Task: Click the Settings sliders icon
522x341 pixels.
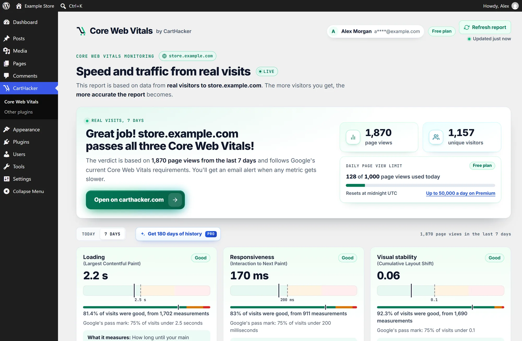Action: [x=7, y=179]
